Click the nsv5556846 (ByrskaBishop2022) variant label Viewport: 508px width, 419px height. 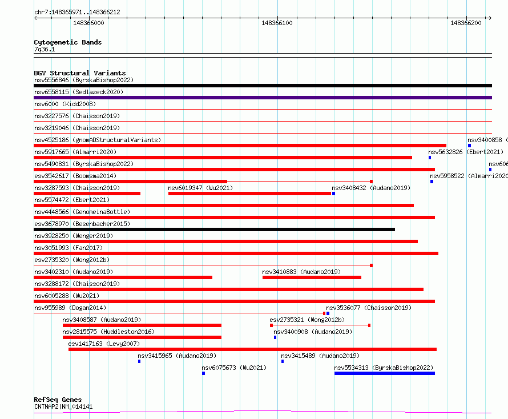point(84,80)
